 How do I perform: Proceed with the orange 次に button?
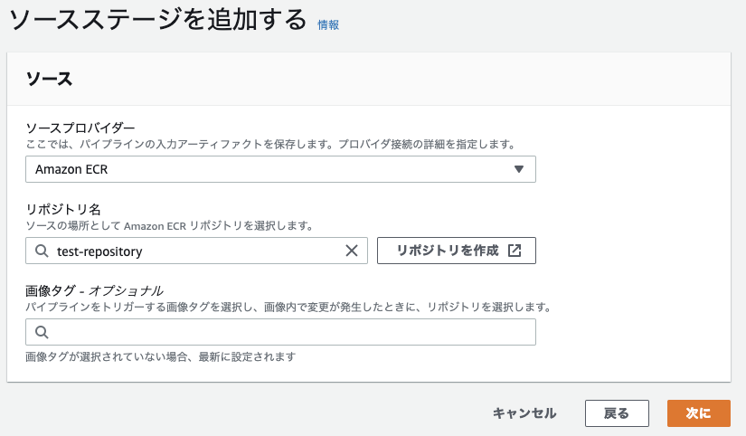pos(698,413)
